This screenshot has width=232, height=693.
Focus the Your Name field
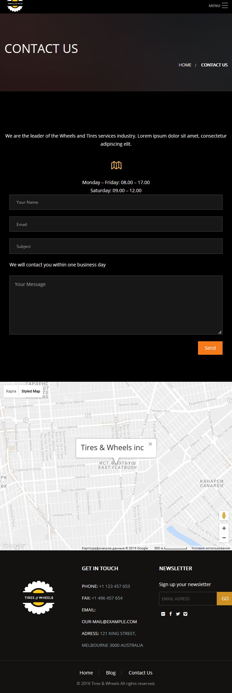(x=116, y=202)
